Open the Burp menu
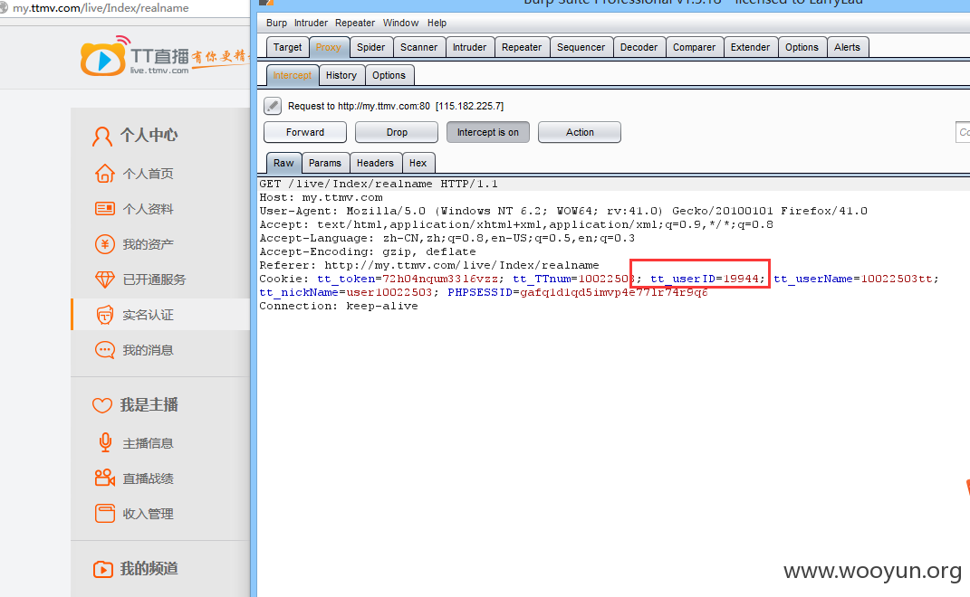The height and width of the screenshot is (597, 970). coord(276,23)
